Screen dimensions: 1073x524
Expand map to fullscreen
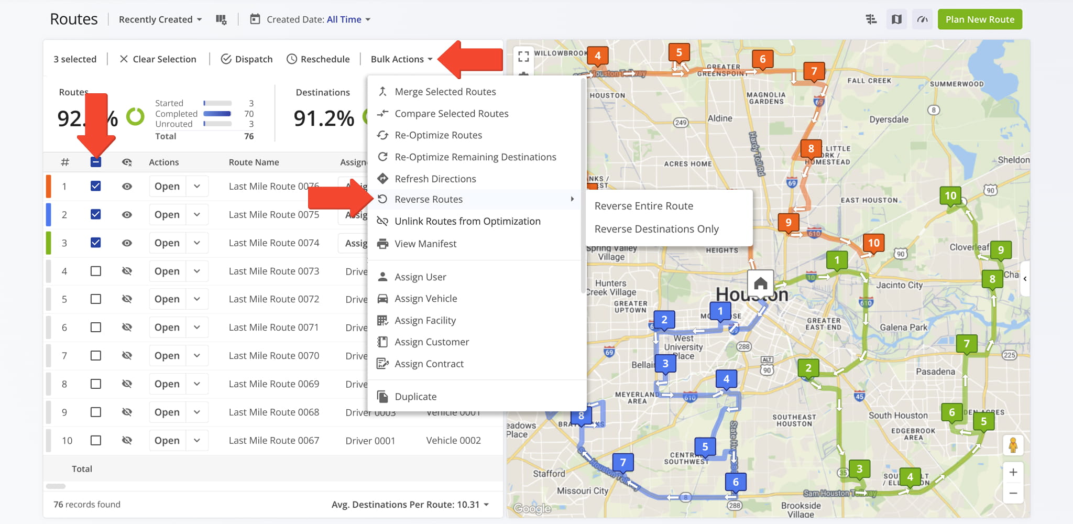tap(523, 56)
